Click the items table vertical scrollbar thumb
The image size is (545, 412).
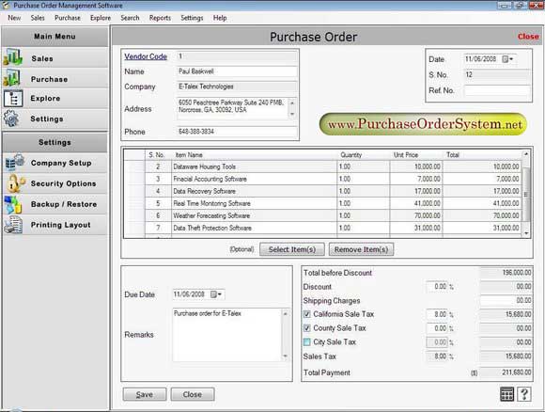click(x=526, y=194)
